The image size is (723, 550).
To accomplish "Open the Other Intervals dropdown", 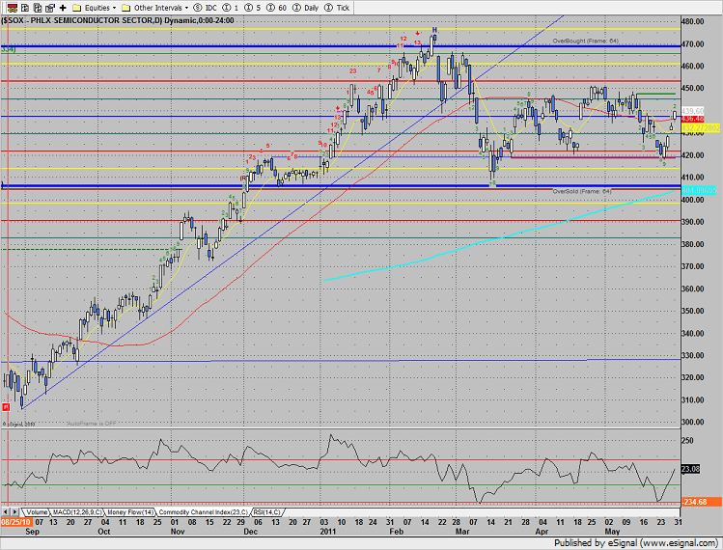I will (161, 8).
